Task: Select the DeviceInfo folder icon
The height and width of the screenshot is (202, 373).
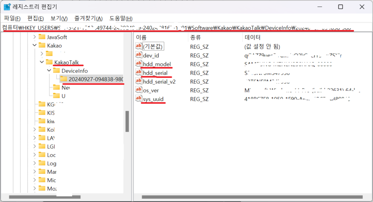Action: click(56, 70)
